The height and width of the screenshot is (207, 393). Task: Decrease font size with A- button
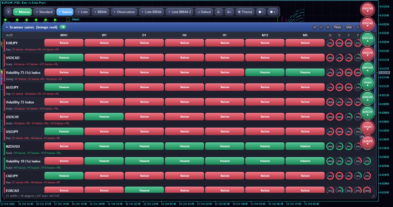(x=219, y=12)
